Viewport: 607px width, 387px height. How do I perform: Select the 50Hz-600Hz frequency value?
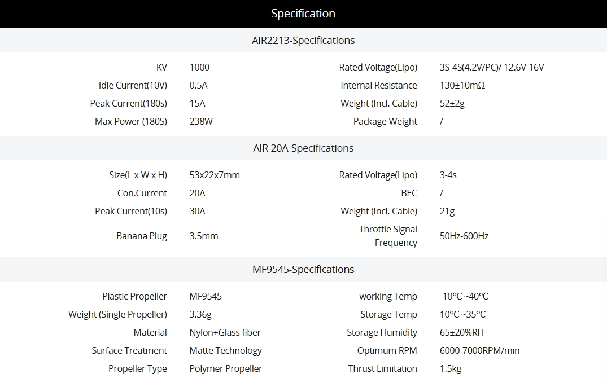[x=464, y=236]
